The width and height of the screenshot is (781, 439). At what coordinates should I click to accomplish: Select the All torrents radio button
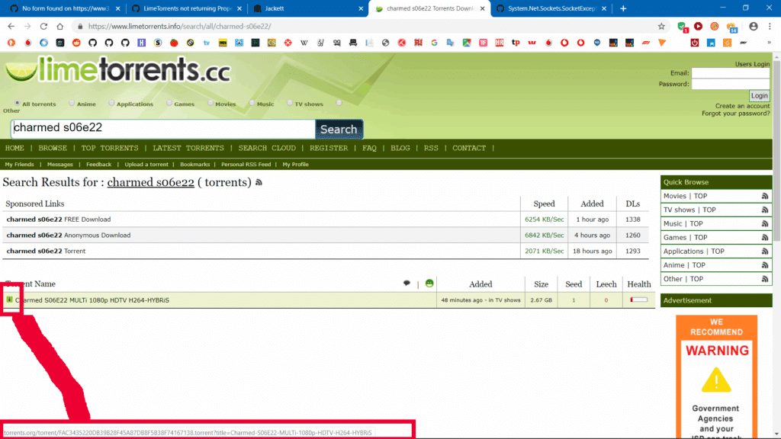(x=18, y=103)
